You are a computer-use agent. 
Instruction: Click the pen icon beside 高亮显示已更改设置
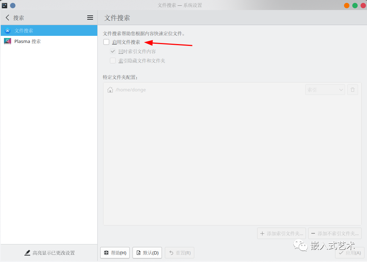[27, 252]
